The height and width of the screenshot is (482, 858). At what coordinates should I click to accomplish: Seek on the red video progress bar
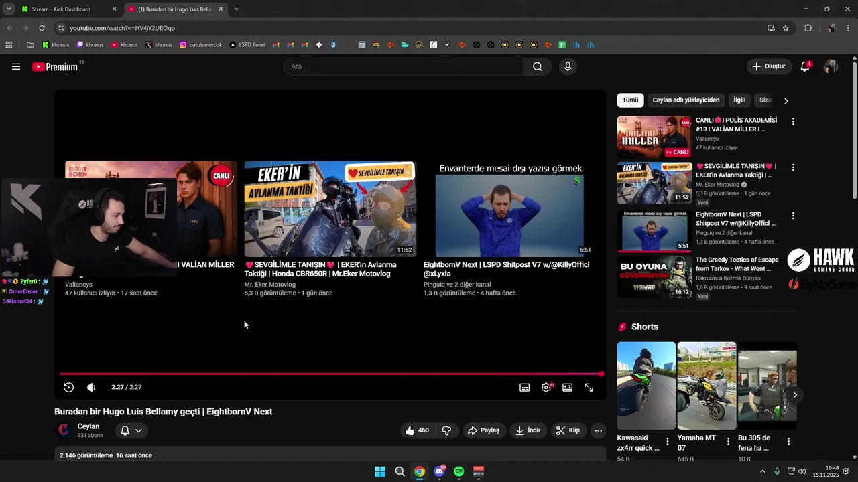pyautogui.click(x=330, y=374)
